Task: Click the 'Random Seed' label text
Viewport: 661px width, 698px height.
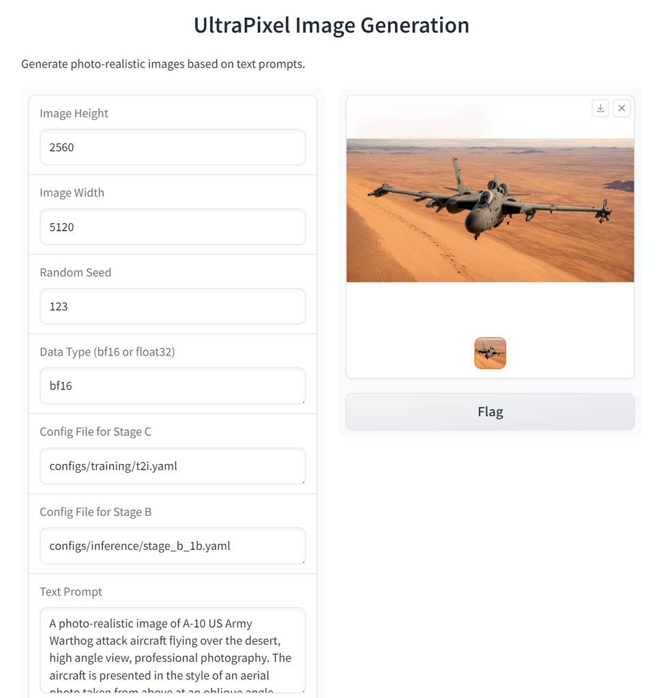Action: pos(75,272)
